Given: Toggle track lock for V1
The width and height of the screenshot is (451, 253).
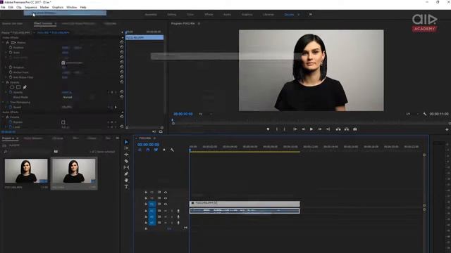Looking at the screenshot, I should coord(146,205).
